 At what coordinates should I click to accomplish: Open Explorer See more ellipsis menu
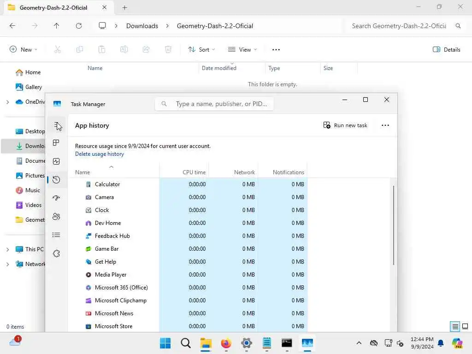276,50
